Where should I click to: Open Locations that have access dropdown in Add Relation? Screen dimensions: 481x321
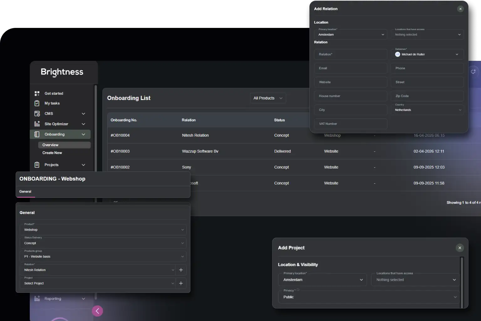[x=427, y=34]
